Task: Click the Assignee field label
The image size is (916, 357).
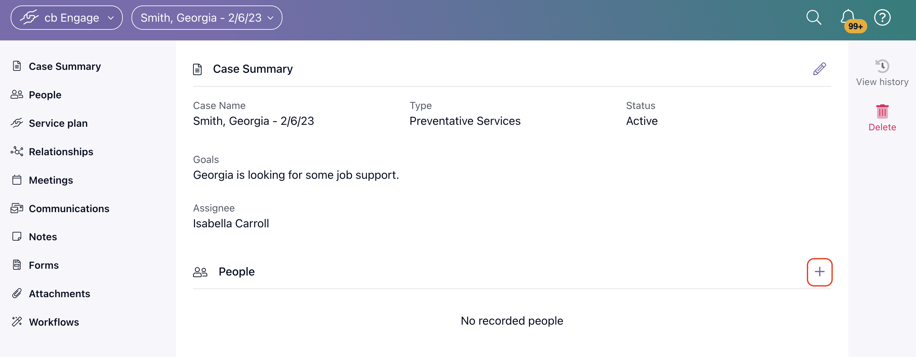Action: tap(214, 208)
